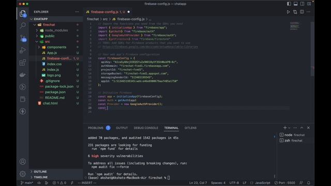This screenshot has height=186, width=331.
Task: Open the Search view in activity bar
Action: coord(23,26)
